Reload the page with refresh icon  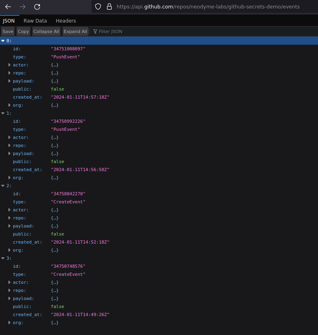click(37, 7)
